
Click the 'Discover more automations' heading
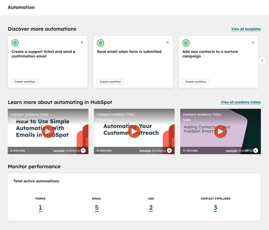coord(42,29)
